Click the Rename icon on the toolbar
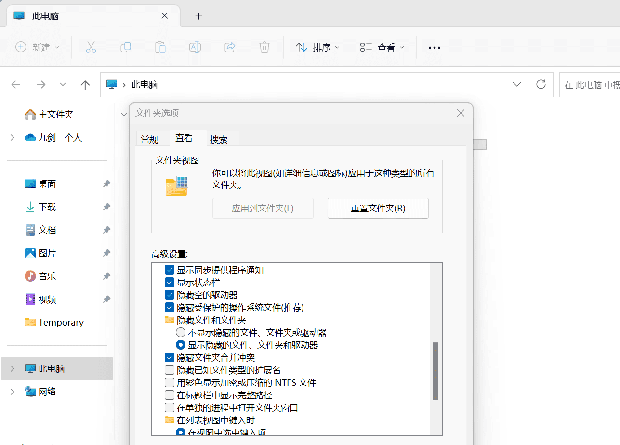The width and height of the screenshot is (620, 445). [195, 47]
